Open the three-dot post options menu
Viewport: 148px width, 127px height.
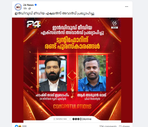126,6
